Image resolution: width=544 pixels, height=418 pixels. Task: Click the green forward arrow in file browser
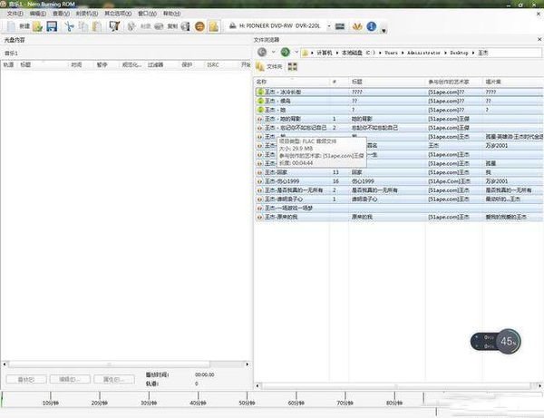coord(286,52)
